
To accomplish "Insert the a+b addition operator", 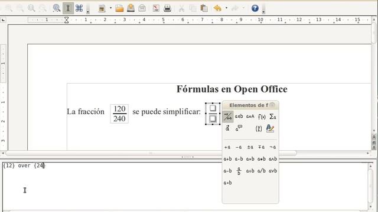I will (x=227, y=159).
